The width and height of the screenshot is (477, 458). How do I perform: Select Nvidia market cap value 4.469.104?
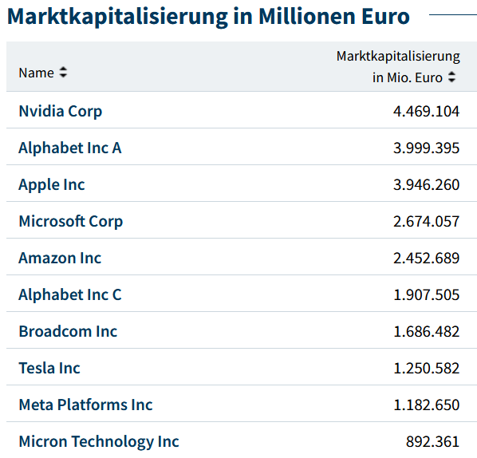pyautogui.click(x=426, y=112)
